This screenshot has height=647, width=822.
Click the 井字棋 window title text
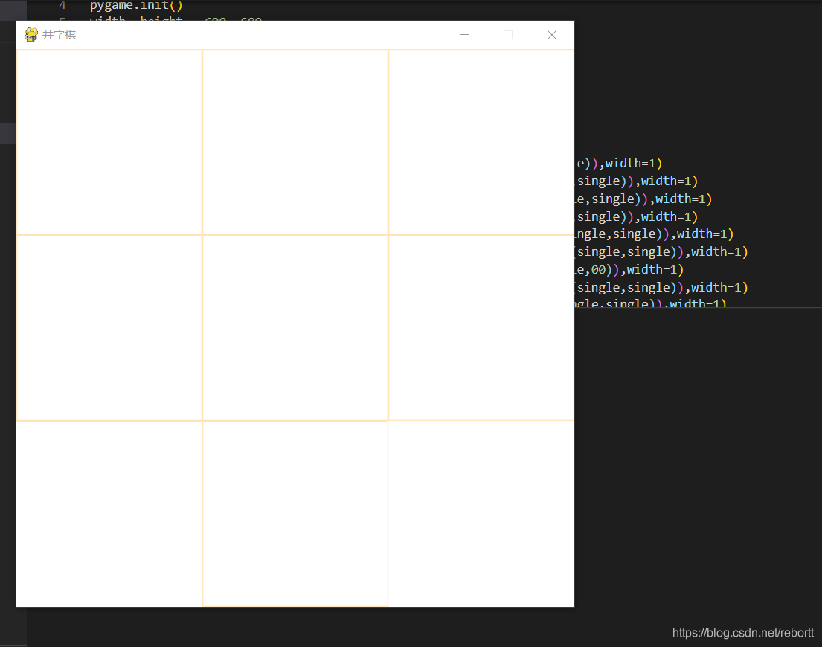click(x=60, y=35)
